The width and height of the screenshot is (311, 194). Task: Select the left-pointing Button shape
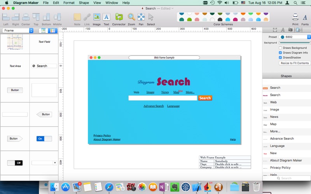pos(44,114)
